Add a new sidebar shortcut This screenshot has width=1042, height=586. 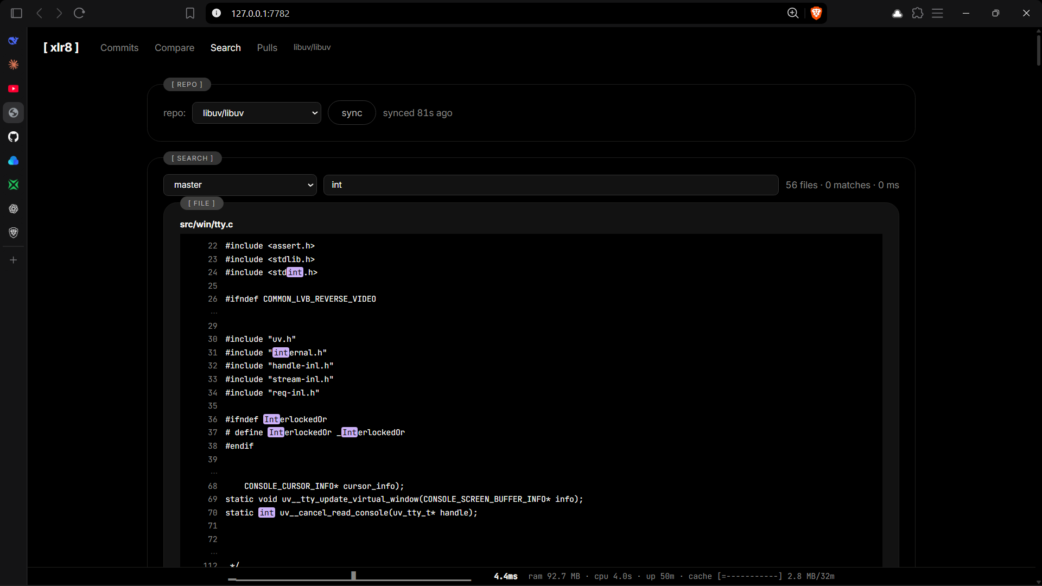tap(14, 260)
